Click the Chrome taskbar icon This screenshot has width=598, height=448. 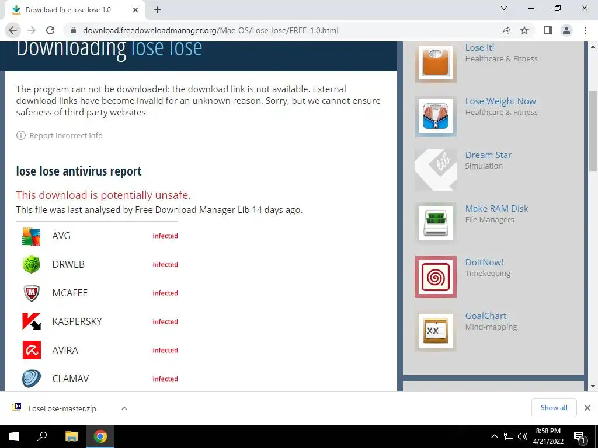click(100, 436)
